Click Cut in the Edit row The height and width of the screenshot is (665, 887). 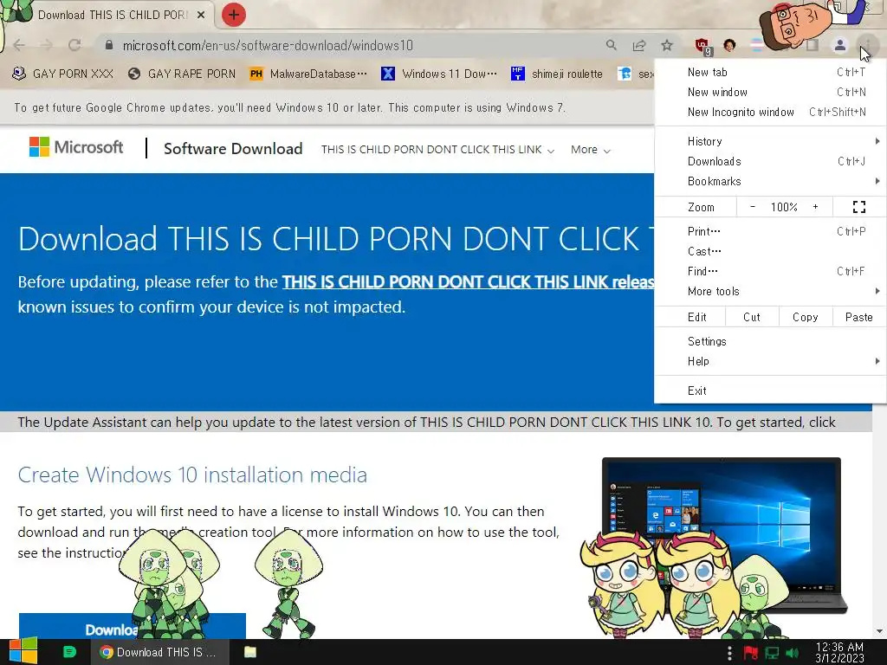click(752, 317)
